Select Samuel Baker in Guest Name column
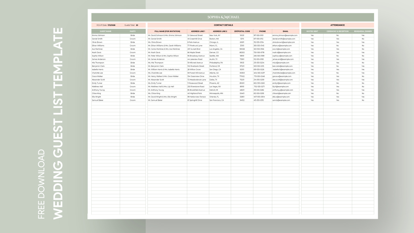Viewport: 414px width, 233px height. pyautogui.click(x=98, y=100)
